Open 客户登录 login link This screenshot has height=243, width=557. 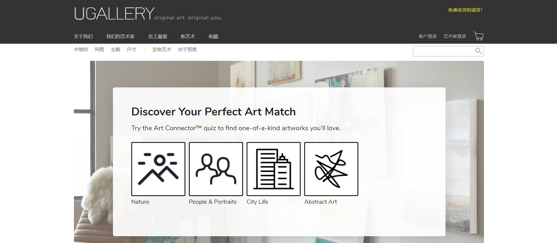427,36
